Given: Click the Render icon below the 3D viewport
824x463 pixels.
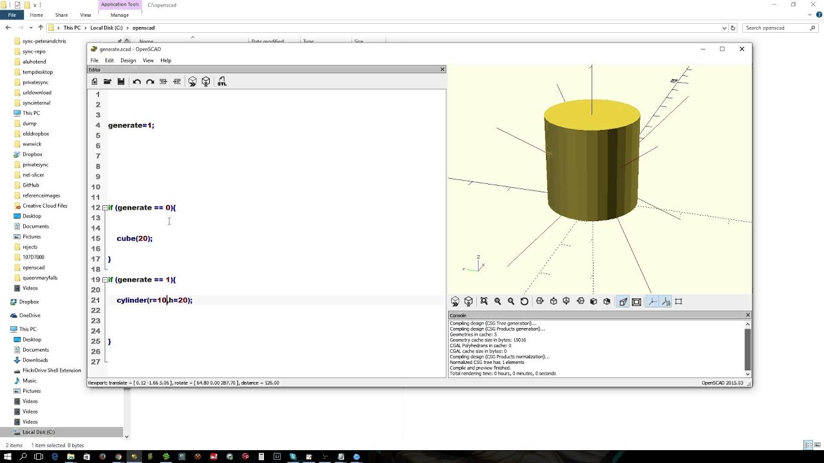Looking at the screenshot, I should coord(469,302).
